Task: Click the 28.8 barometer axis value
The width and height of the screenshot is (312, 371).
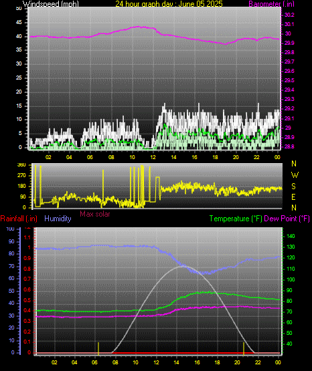Action: click(x=289, y=146)
